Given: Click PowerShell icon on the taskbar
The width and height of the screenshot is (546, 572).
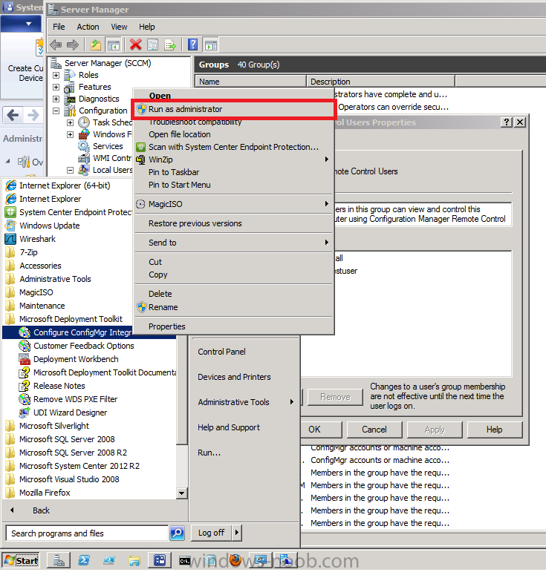Looking at the screenshot, I should [84, 560].
